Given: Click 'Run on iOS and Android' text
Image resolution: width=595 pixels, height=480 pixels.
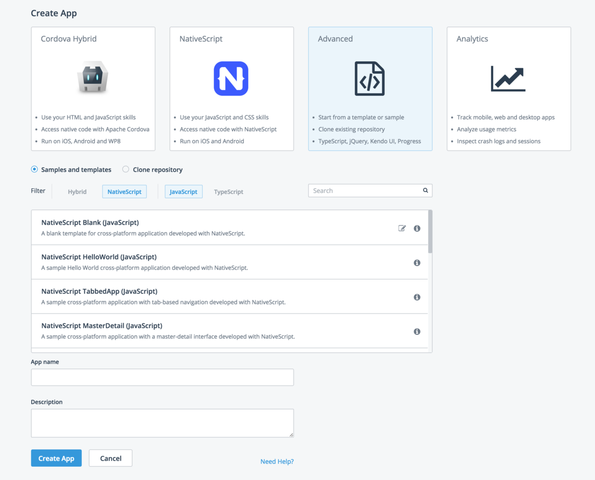Looking at the screenshot, I should pos(212,141).
